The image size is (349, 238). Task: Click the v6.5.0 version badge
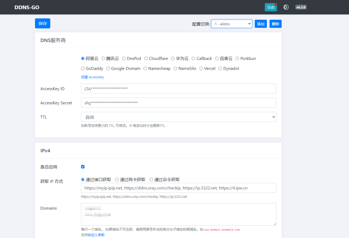click(301, 7)
